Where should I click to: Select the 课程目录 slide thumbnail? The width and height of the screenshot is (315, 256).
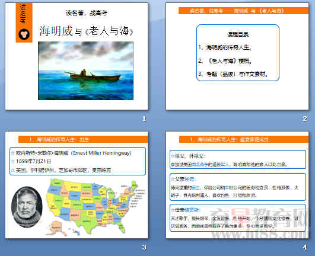[237, 56]
